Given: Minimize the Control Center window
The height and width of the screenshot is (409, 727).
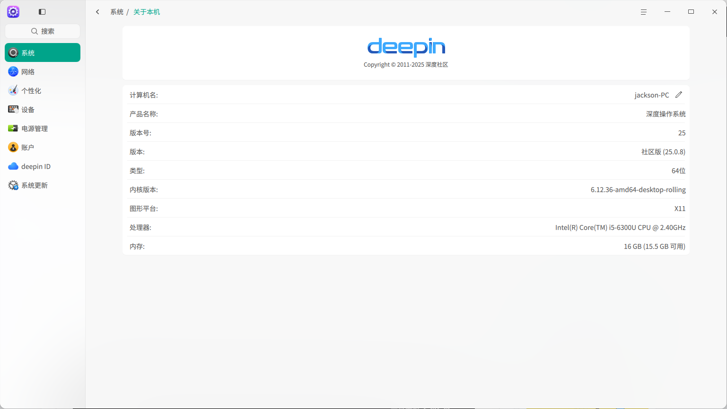Looking at the screenshot, I should tap(667, 12).
